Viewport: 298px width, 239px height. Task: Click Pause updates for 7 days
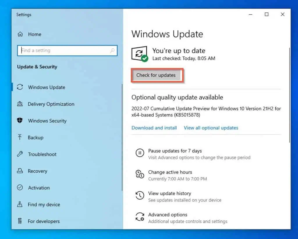[175, 151]
